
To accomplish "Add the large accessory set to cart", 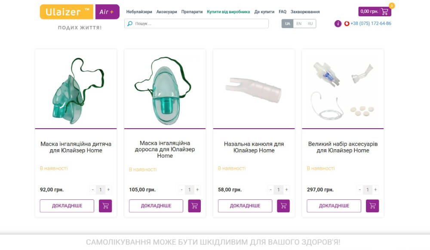I will click(372, 206).
